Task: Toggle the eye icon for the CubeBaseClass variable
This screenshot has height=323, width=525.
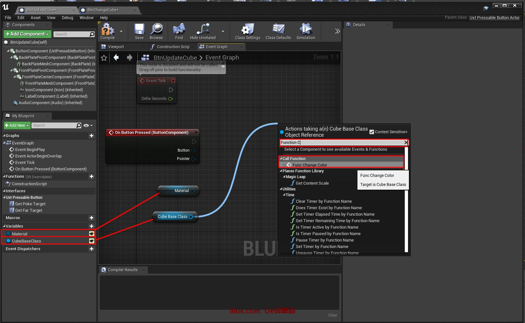Action: pos(92,241)
